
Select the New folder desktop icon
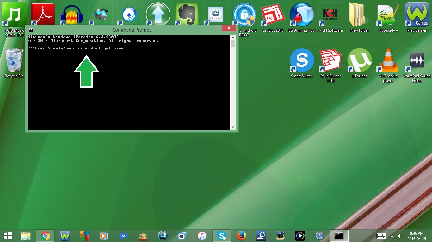click(x=359, y=17)
